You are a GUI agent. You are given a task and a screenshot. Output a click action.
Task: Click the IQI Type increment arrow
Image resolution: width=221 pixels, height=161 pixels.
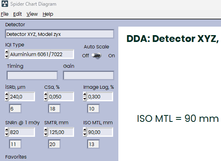coord(6,52)
